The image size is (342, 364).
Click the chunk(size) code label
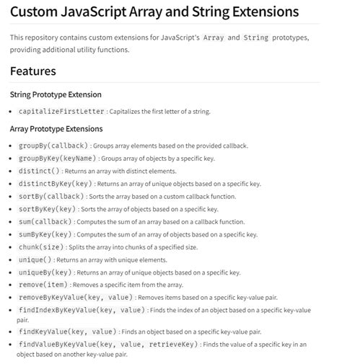pyautogui.click(x=41, y=247)
